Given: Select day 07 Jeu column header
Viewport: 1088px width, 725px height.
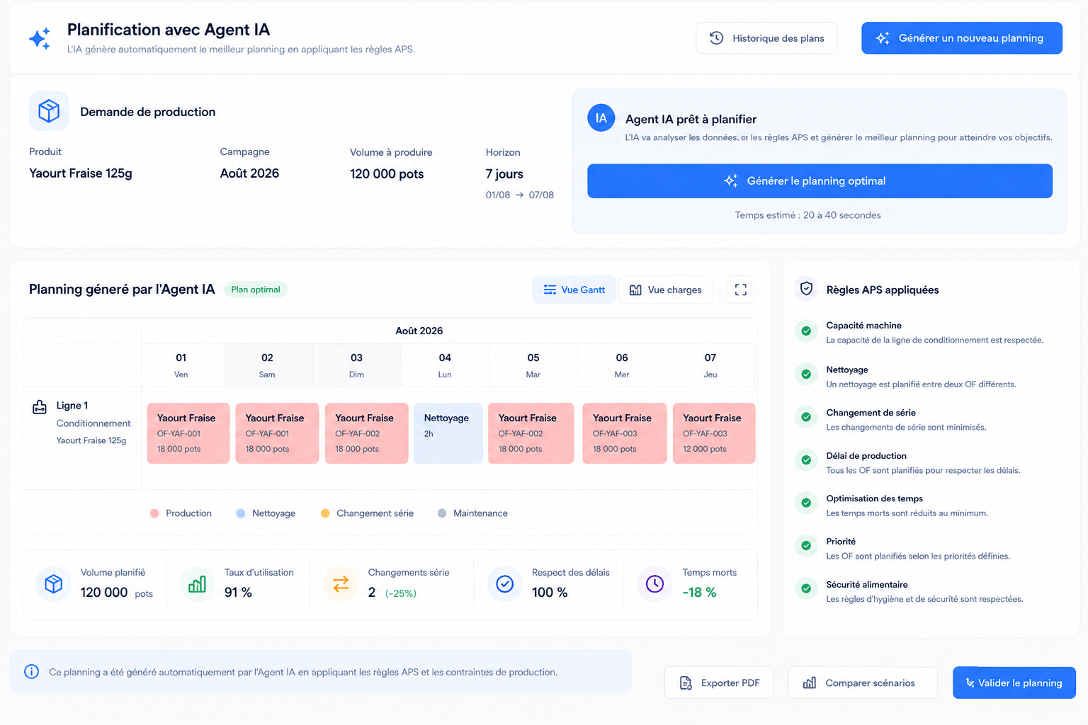Looking at the screenshot, I should pyautogui.click(x=710, y=365).
